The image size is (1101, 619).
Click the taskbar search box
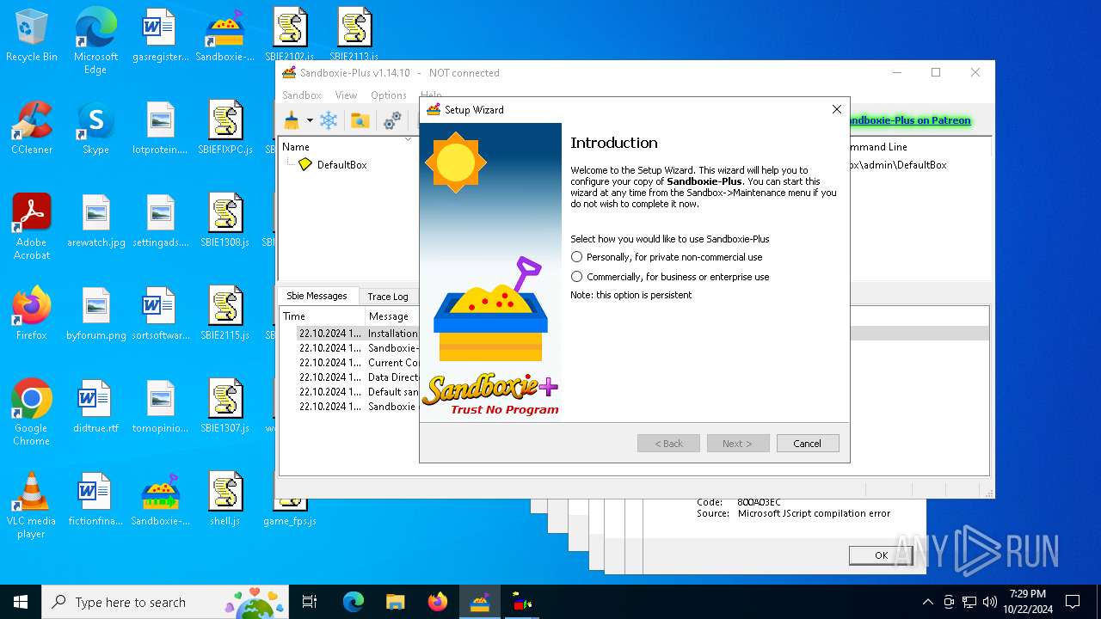point(167,602)
